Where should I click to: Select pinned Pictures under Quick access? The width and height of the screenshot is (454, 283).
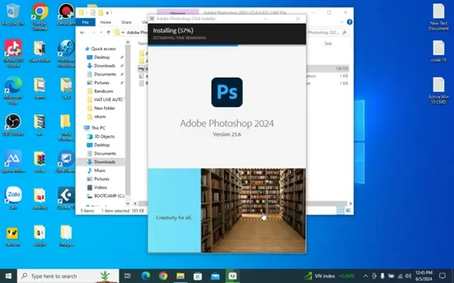tap(102, 83)
